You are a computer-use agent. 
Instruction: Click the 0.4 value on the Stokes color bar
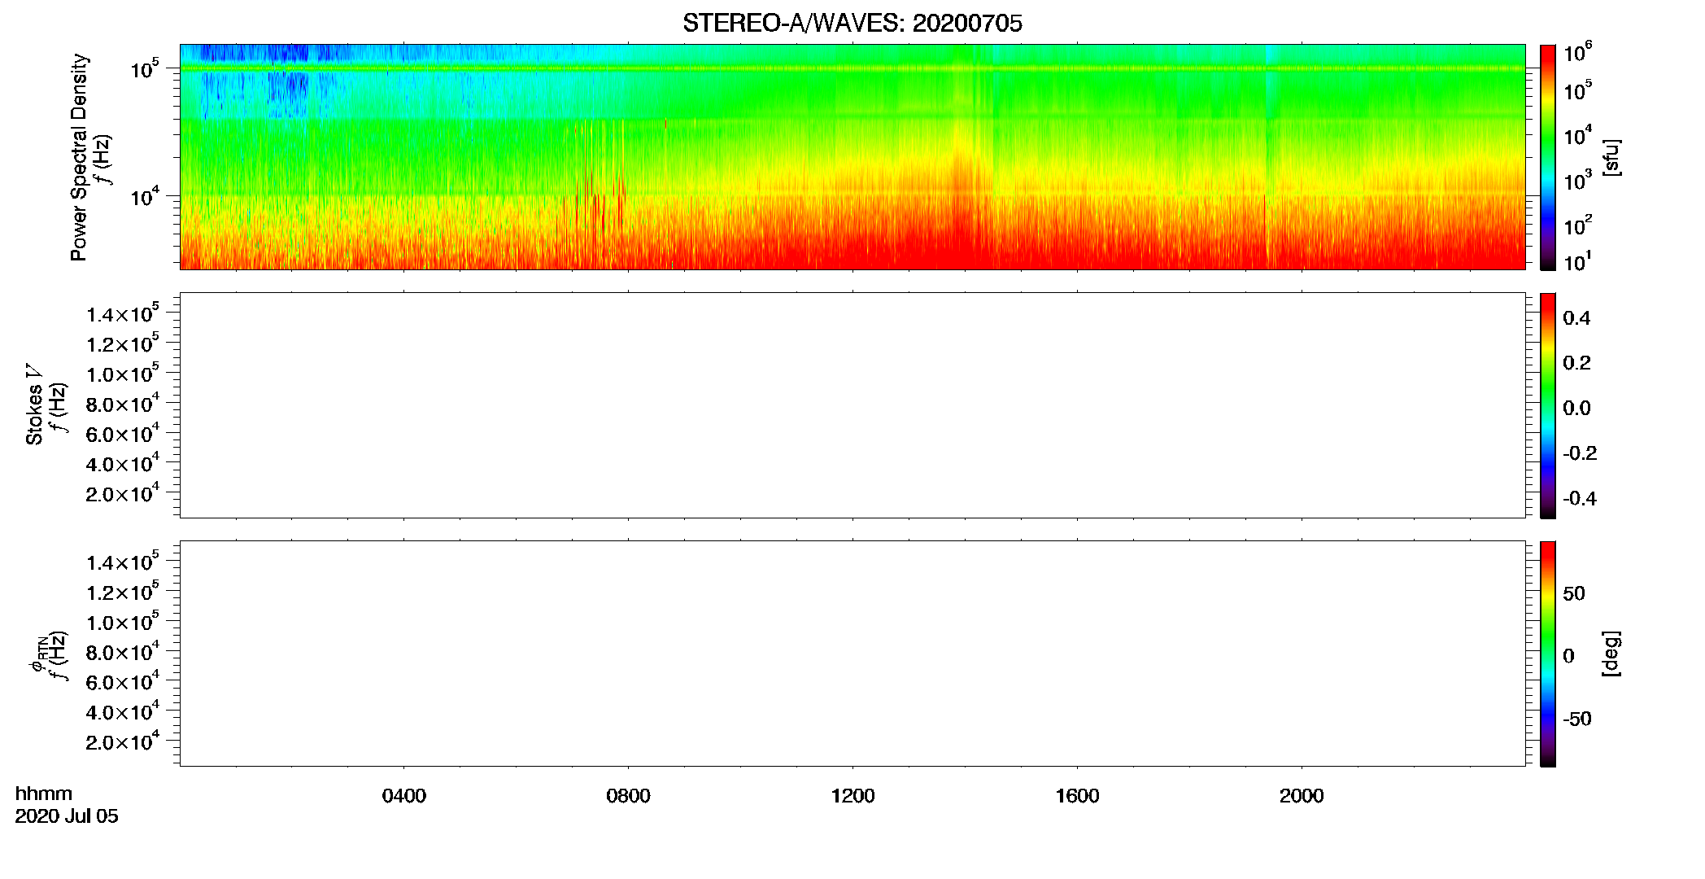[1576, 318]
